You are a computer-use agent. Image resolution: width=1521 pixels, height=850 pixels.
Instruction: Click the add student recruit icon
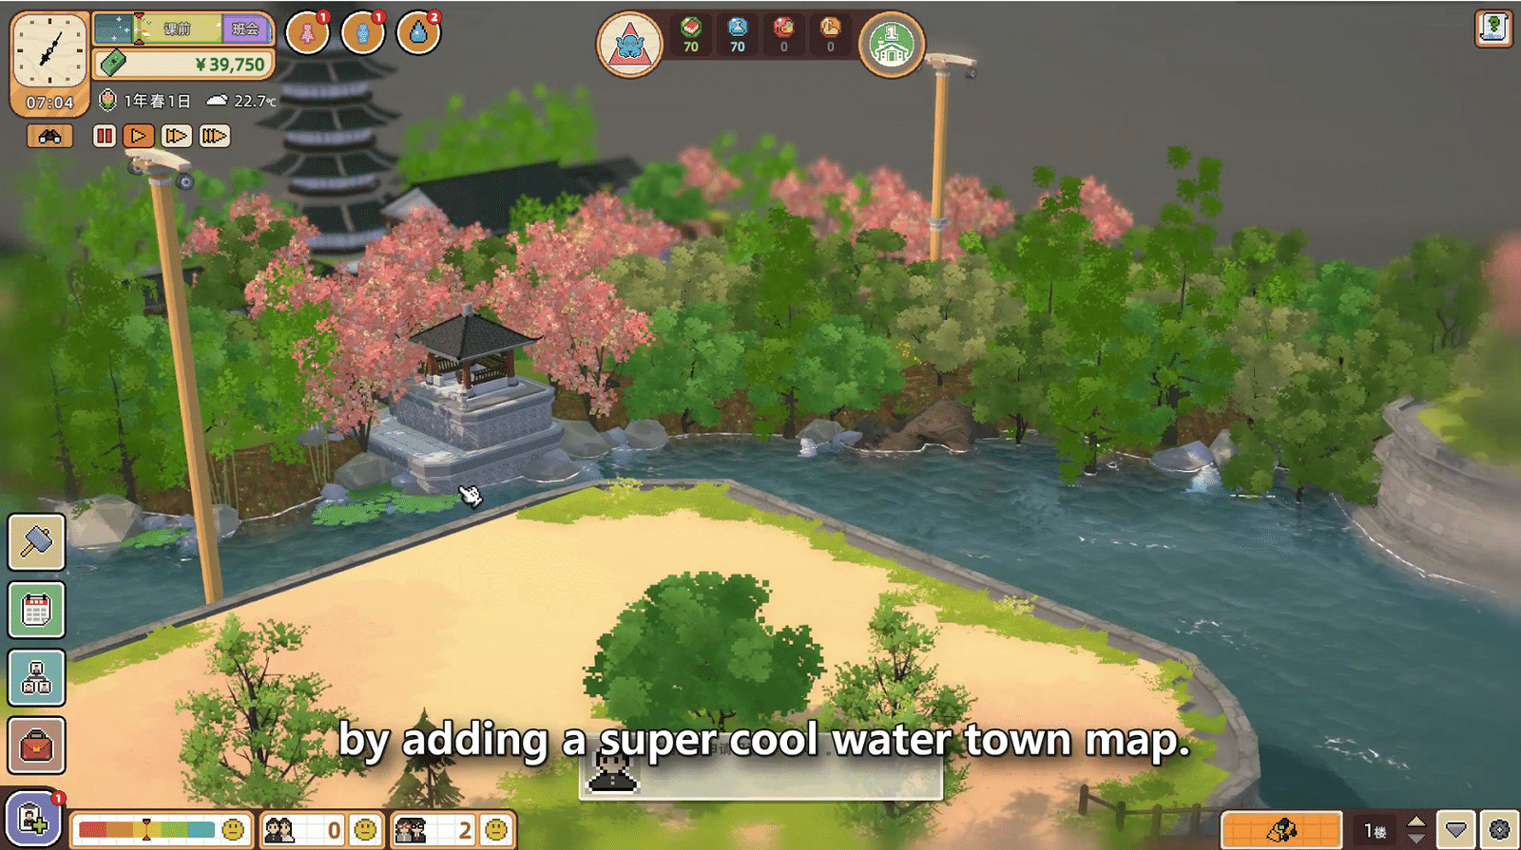32,818
